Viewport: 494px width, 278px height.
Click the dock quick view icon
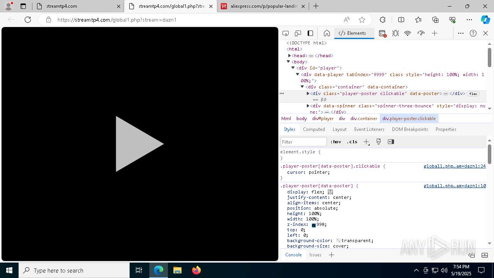click(x=472, y=255)
